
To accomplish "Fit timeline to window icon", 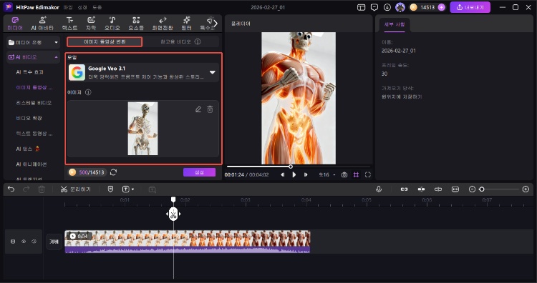I will pyautogui.click(x=455, y=189).
